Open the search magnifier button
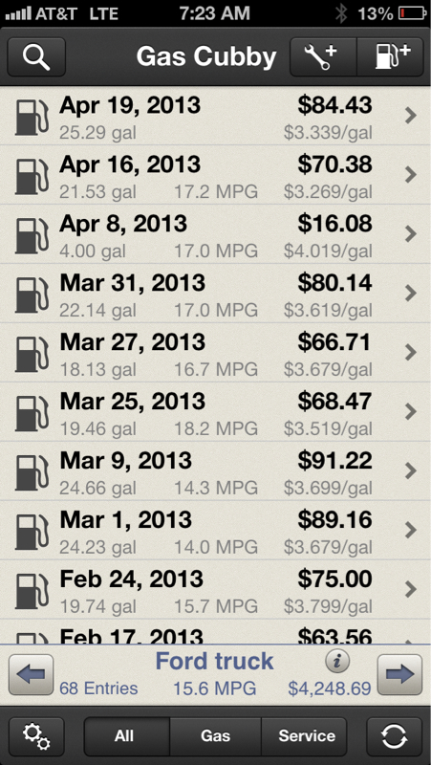 (x=36, y=57)
